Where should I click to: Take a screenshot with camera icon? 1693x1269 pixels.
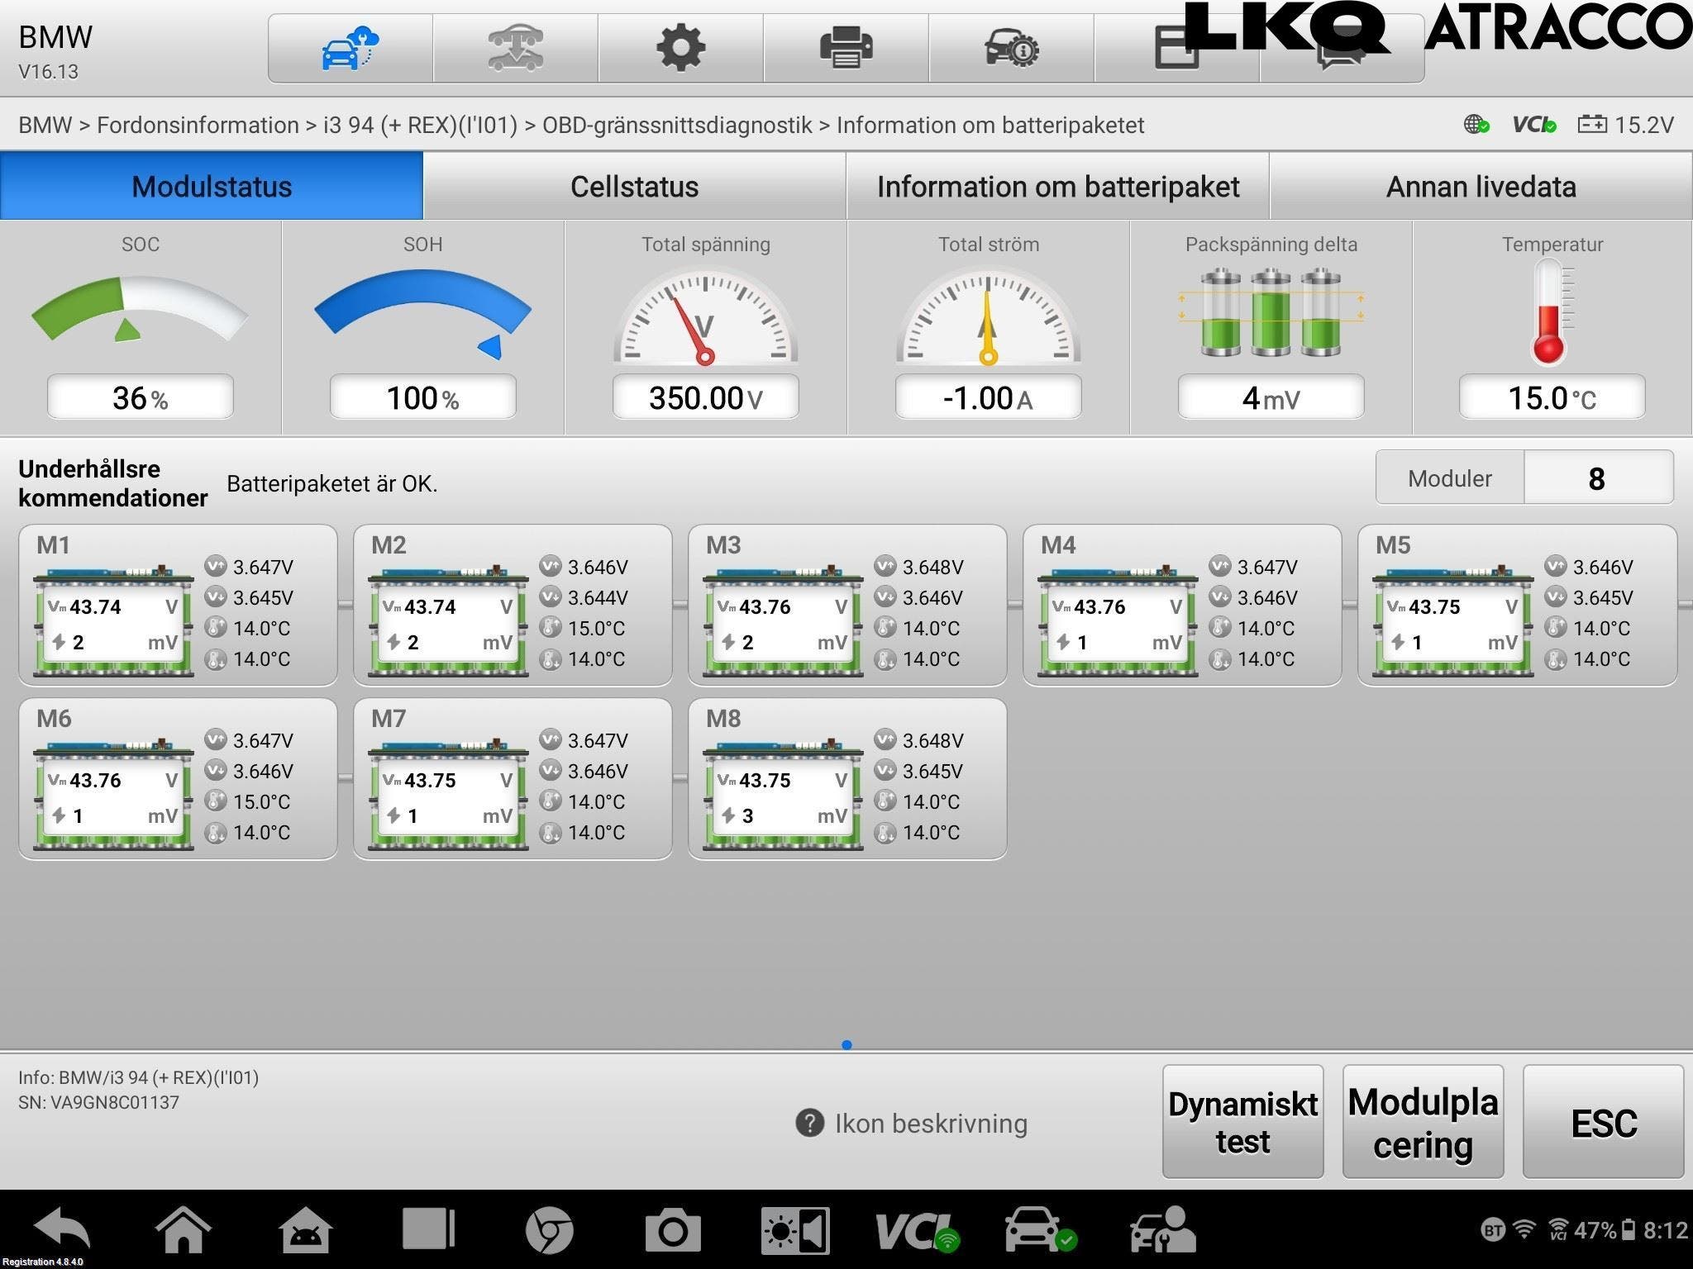(672, 1230)
